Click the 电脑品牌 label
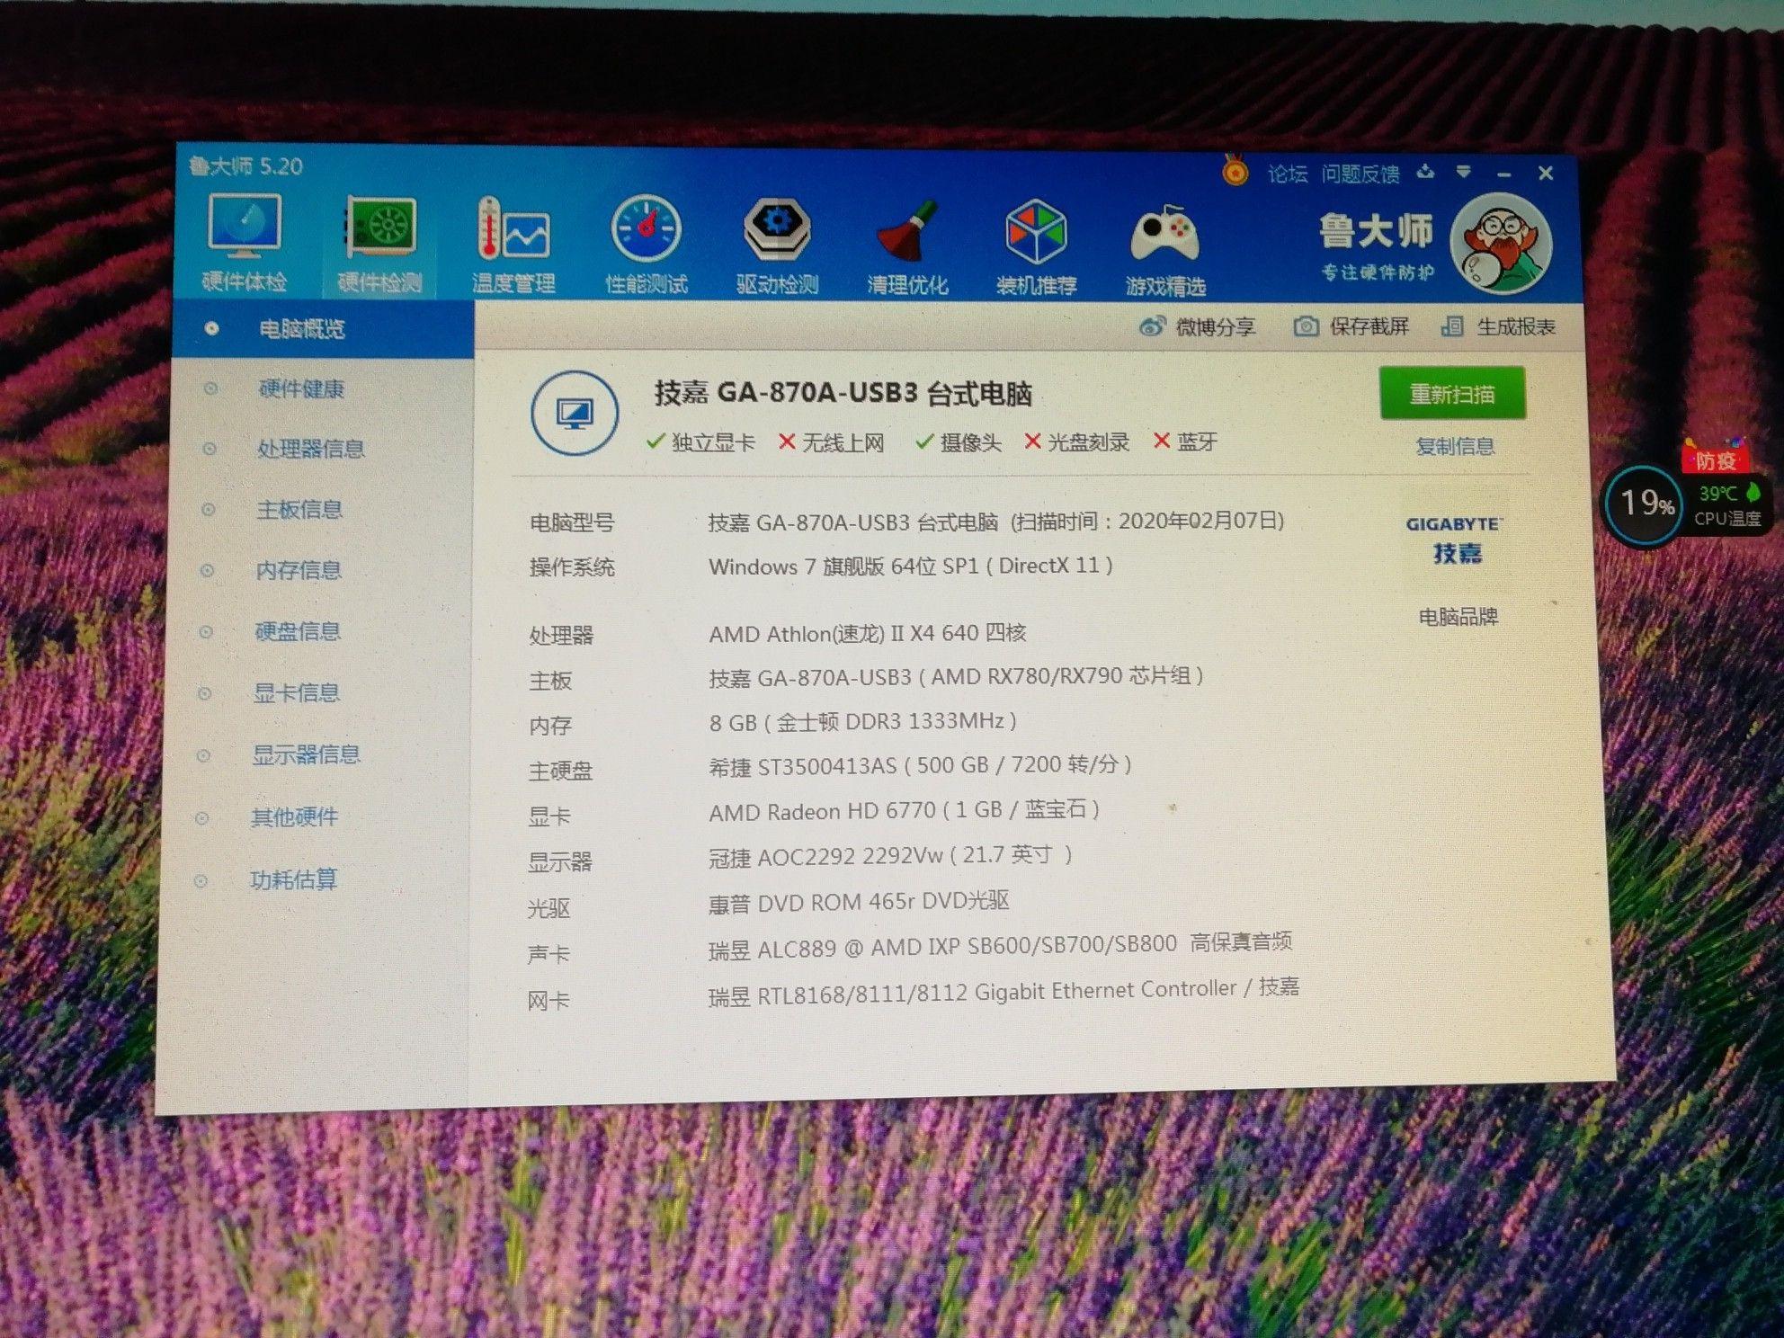The height and width of the screenshot is (1338, 1784). [x=1458, y=617]
